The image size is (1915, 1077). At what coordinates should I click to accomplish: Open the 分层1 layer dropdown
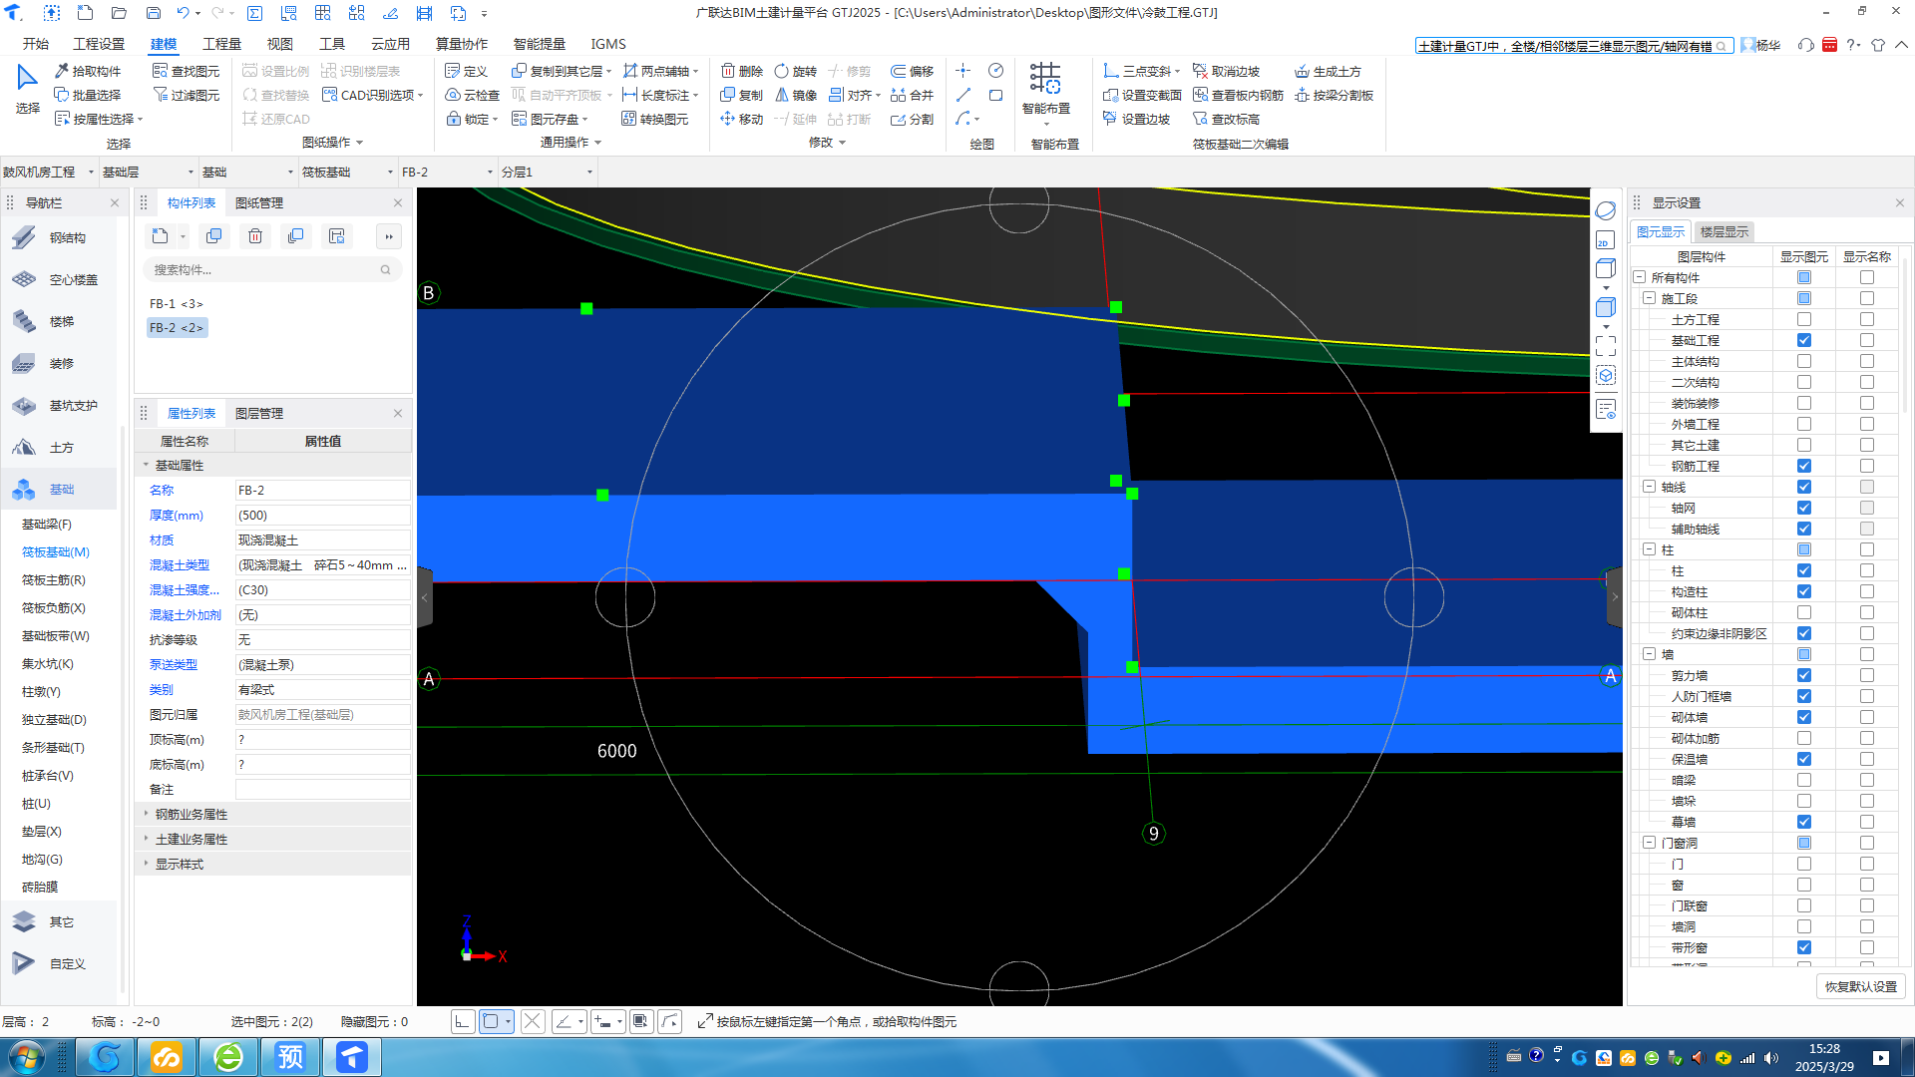pos(547,172)
